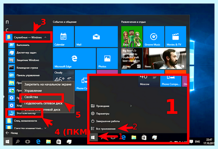
Task: Open the clock showing 22:47
Action: click(x=209, y=141)
